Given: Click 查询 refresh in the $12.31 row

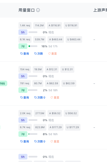Looking at the screenshot, I should pyautogui.click(x=25, y=97).
